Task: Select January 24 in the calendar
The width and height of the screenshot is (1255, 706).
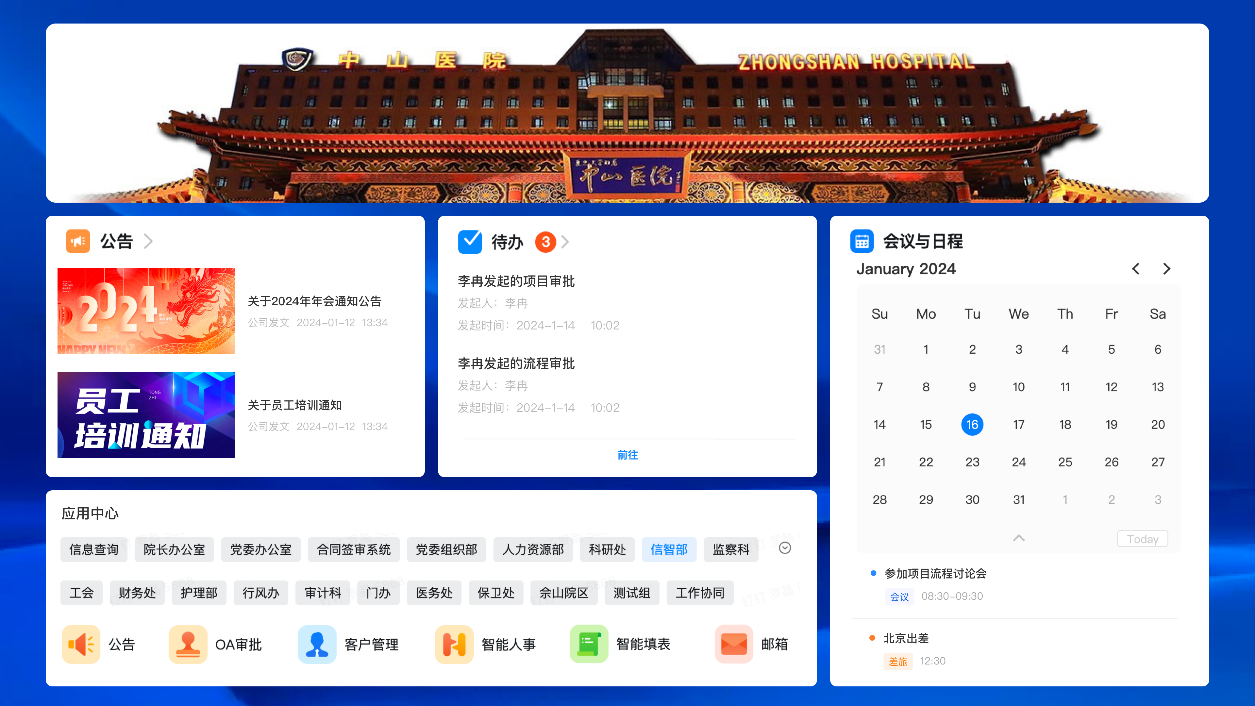Action: [x=1019, y=462]
